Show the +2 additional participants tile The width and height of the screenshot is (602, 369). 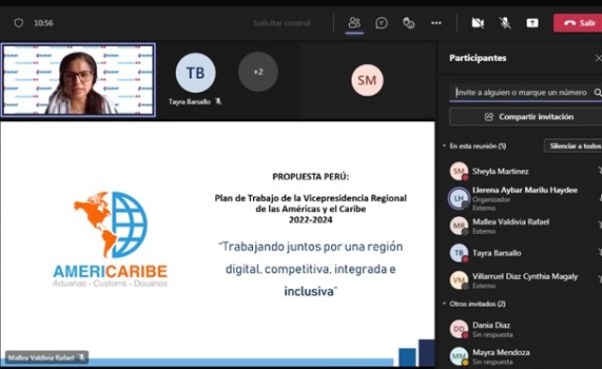click(258, 72)
